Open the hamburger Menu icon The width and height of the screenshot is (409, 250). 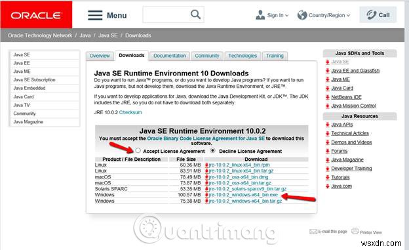tap(95, 15)
